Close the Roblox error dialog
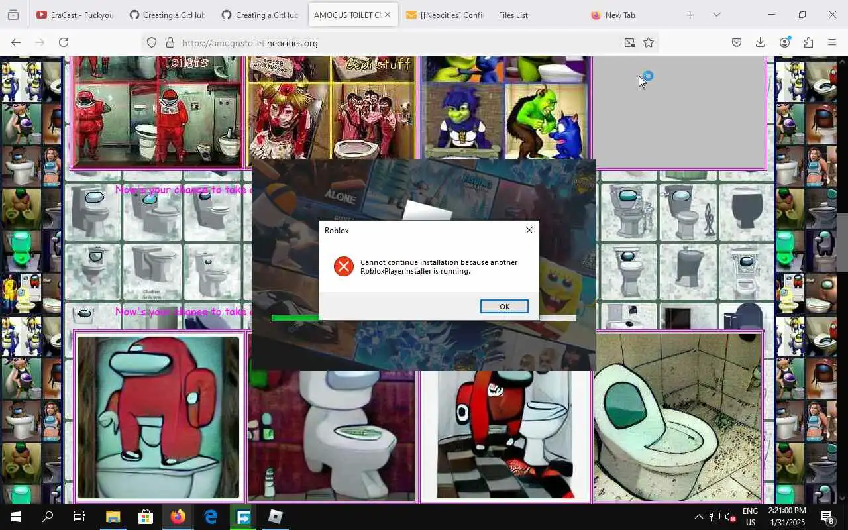 (529, 230)
